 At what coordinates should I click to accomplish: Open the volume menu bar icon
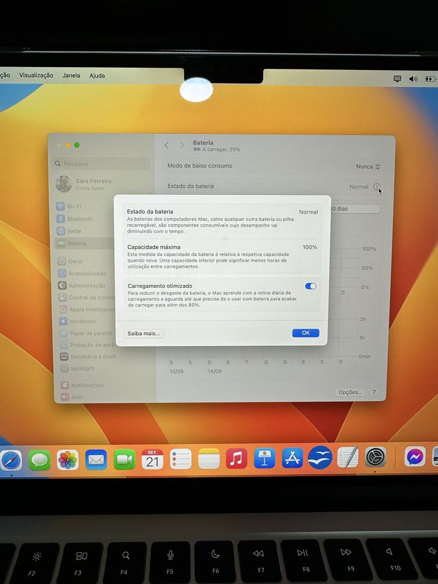413,79
